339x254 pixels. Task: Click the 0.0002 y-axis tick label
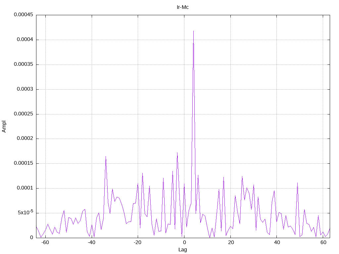pos(25,139)
